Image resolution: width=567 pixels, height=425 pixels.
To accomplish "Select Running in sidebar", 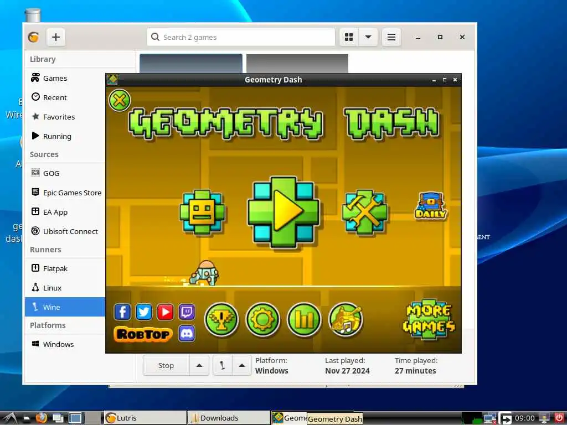I will click(x=65, y=136).
